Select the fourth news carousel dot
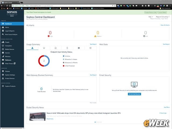Viewport: 172px width, 129px height. pos(101,122)
